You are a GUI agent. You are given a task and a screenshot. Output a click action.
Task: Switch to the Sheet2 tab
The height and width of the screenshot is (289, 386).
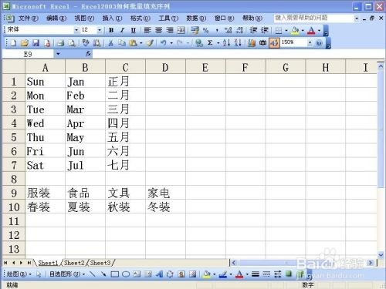coord(74,263)
